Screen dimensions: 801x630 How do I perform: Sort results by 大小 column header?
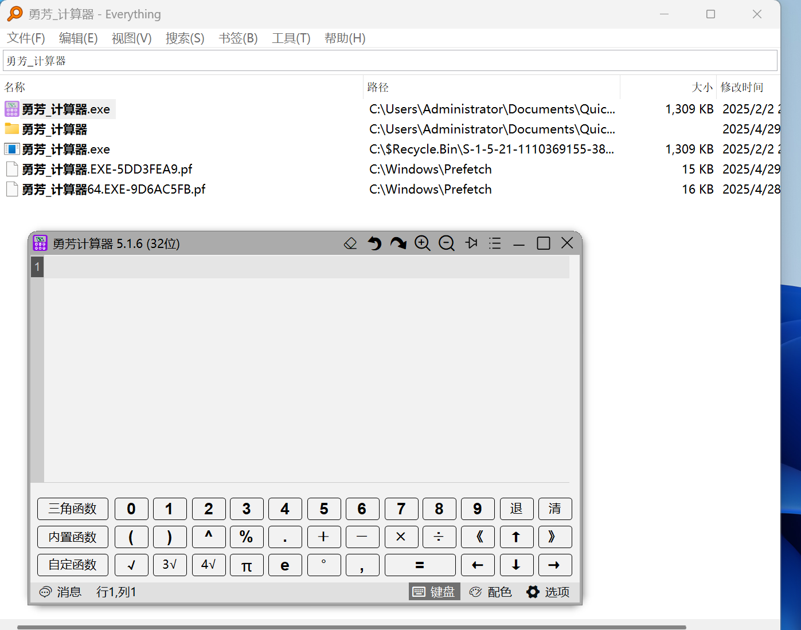[669, 87]
